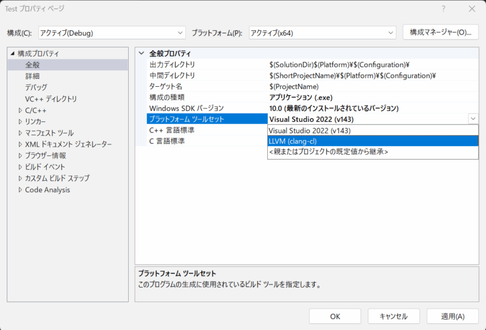Select デバッグ in the property tree
486x330 pixels.
tap(36, 87)
